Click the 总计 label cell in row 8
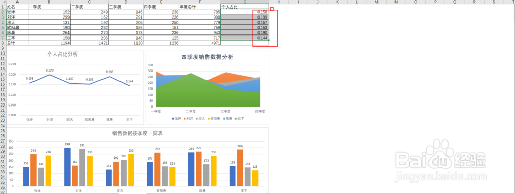515x194 pixels. click(x=17, y=43)
